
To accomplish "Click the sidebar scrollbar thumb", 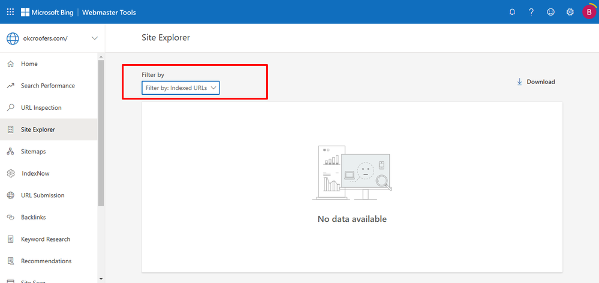I will tap(101, 133).
